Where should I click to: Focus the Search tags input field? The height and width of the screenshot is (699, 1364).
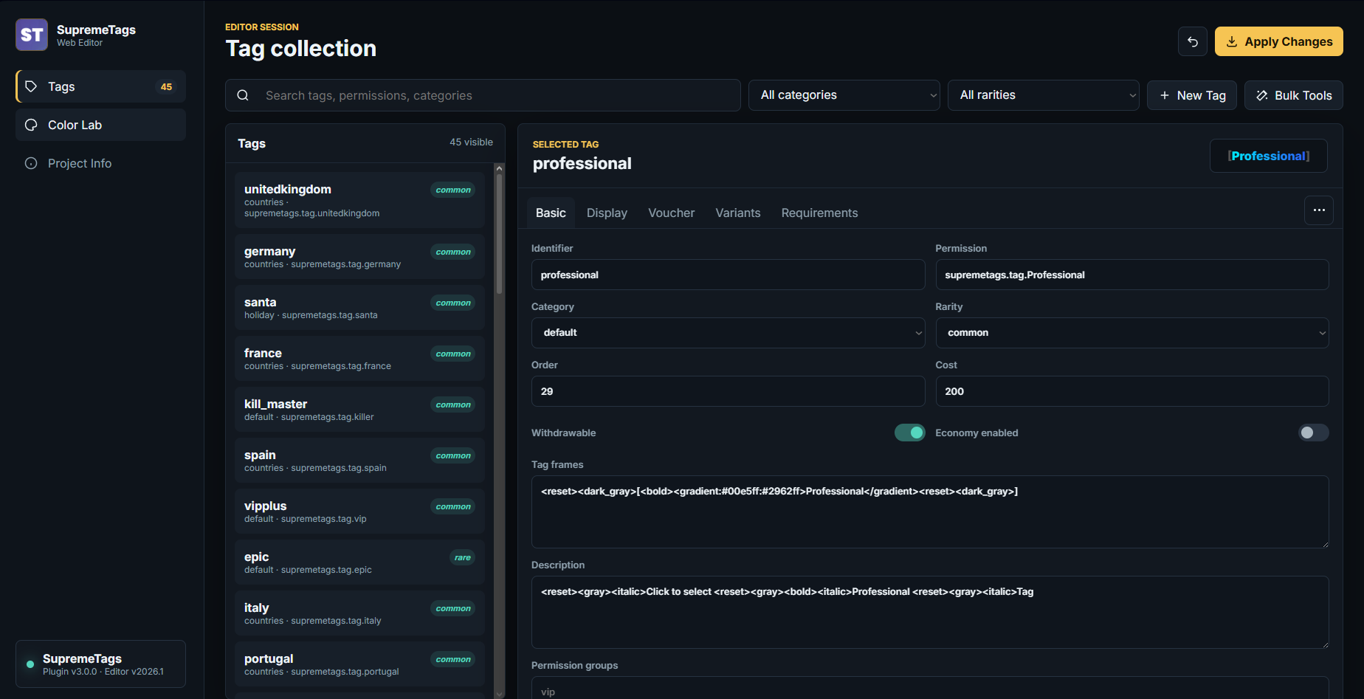coord(483,95)
